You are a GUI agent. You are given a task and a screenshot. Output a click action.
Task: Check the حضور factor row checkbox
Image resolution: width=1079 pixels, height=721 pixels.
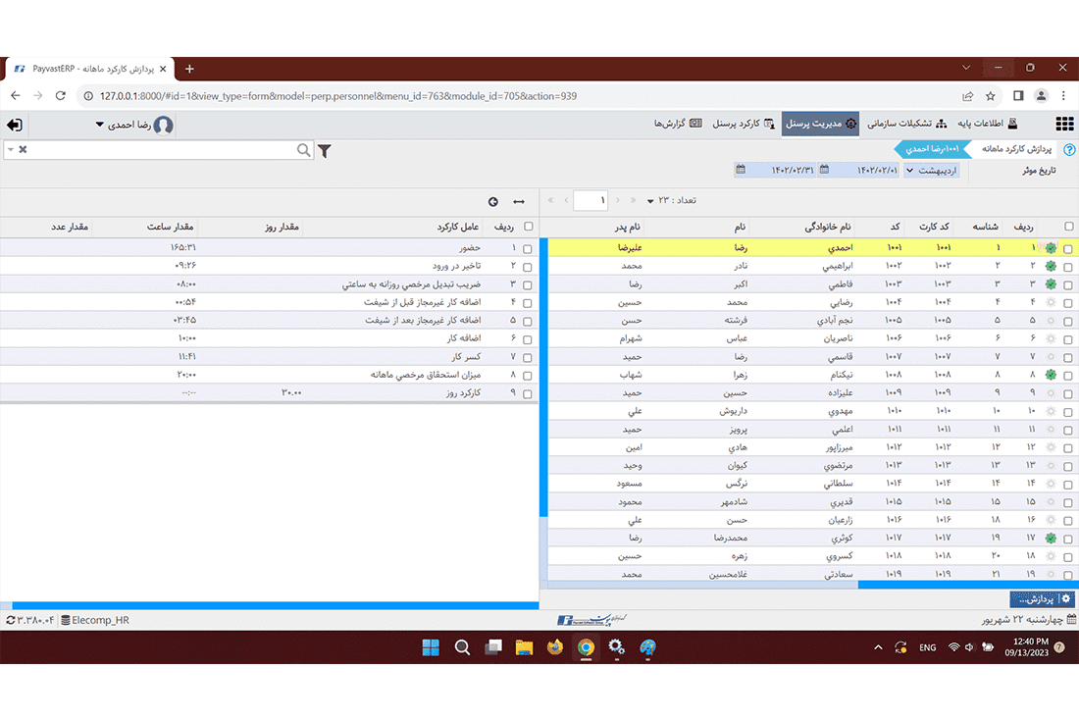(x=528, y=249)
